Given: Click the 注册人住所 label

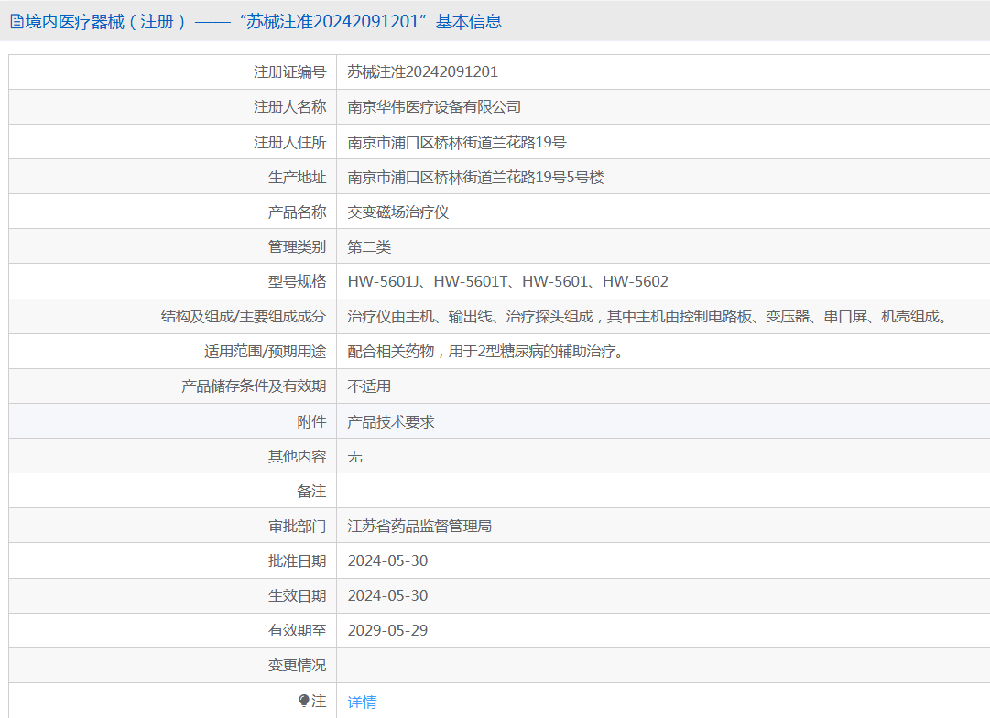Looking at the screenshot, I should tap(289, 142).
